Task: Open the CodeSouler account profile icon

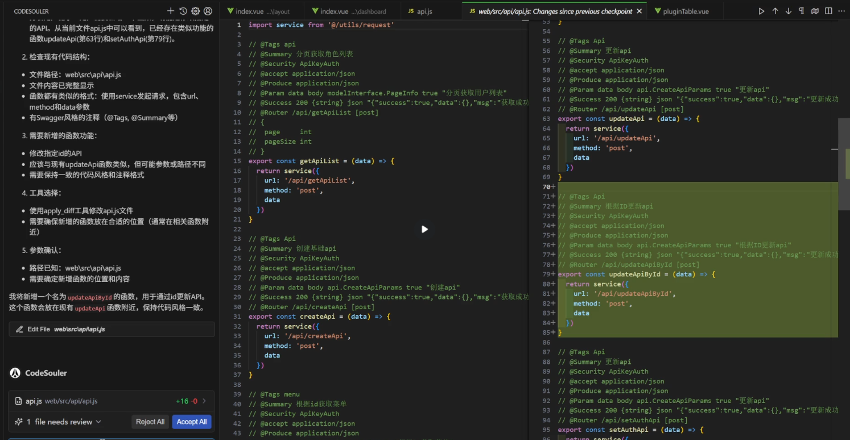Action: coord(208,11)
